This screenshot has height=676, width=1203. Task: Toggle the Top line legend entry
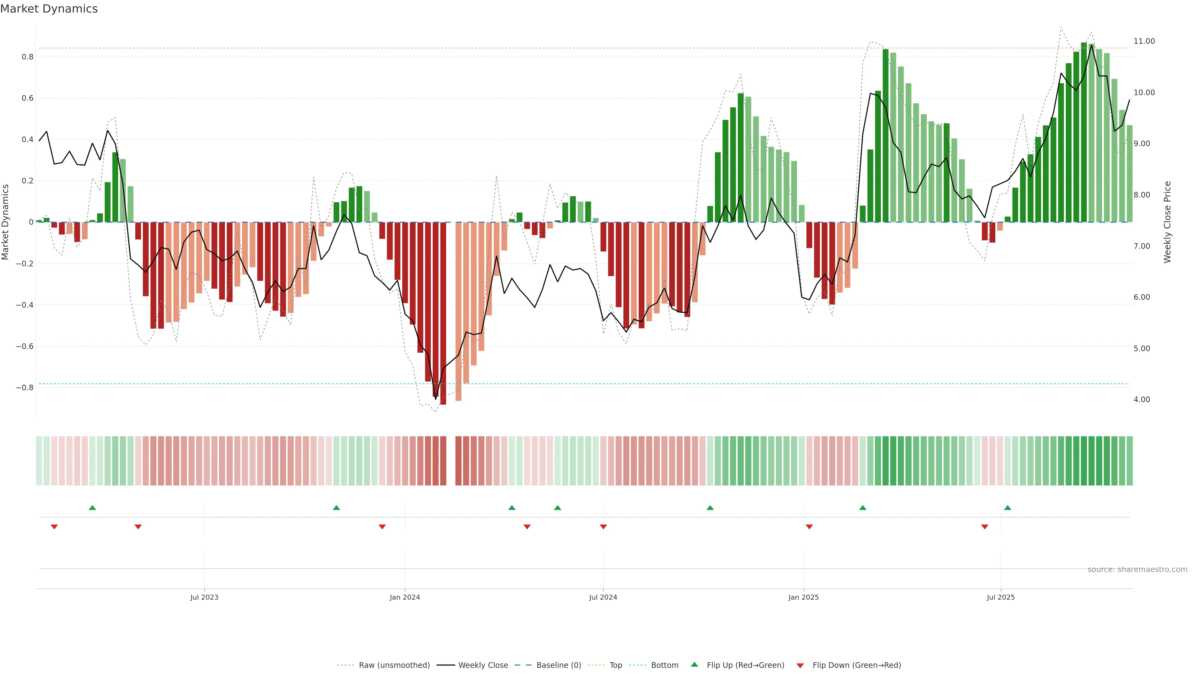616,665
